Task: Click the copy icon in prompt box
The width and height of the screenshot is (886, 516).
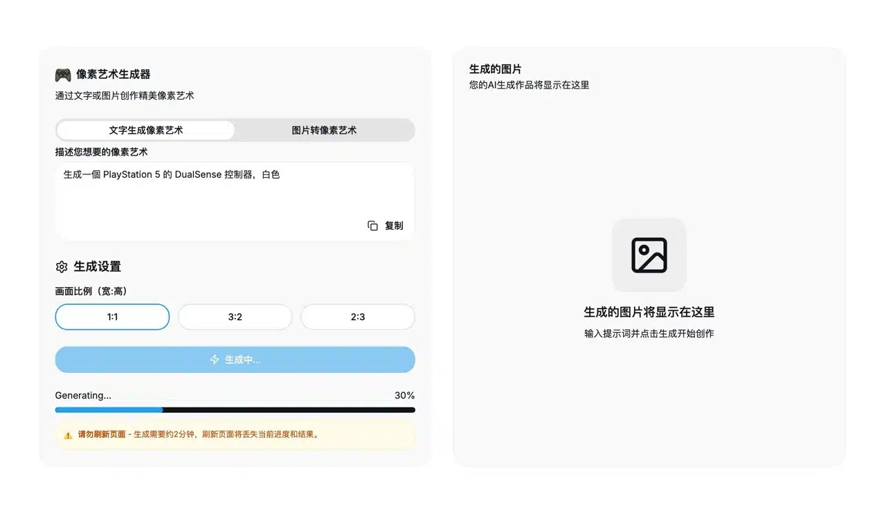Action: click(372, 225)
